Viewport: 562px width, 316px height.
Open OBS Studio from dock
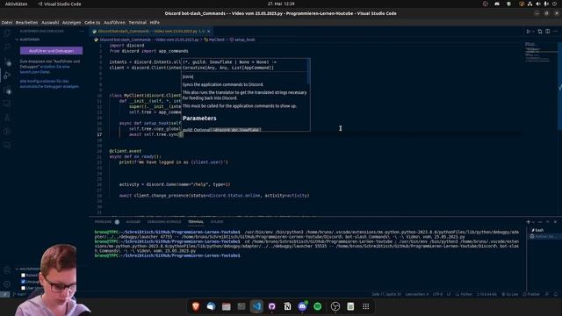(x=335, y=306)
